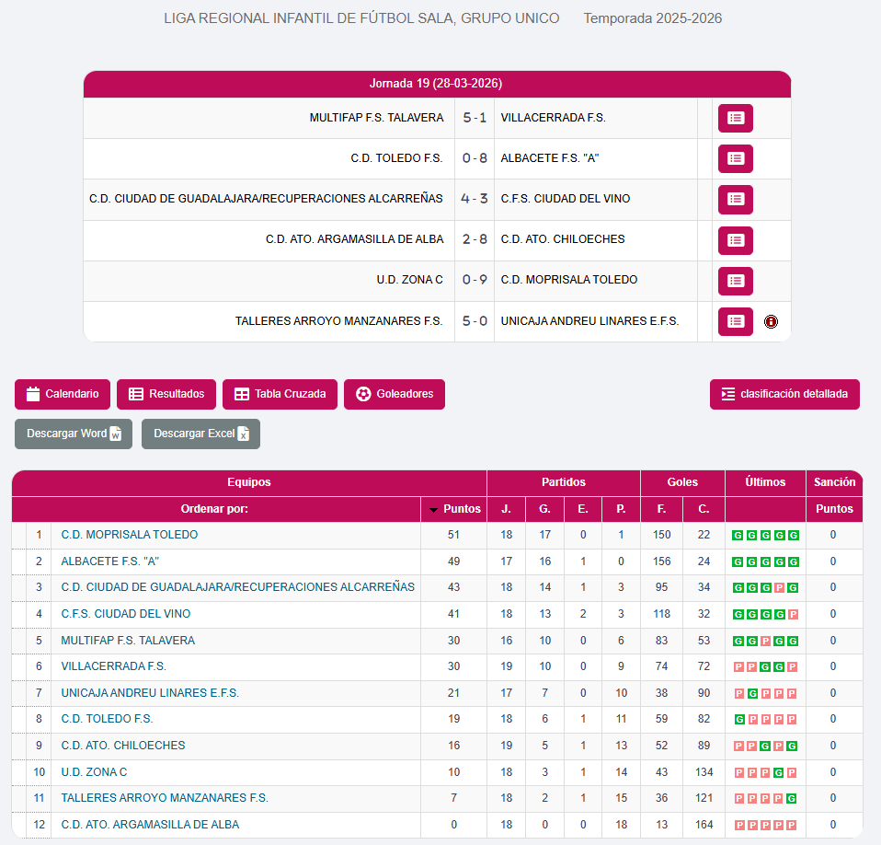Open MULTIFAP F.S. TALAVERA team in standings
881x845 pixels.
pyautogui.click(x=128, y=641)
